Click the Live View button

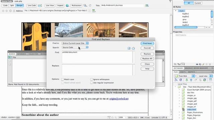click(50, 5)
